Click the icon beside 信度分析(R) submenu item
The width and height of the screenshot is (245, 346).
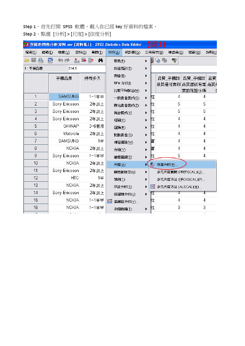[152, 165]
